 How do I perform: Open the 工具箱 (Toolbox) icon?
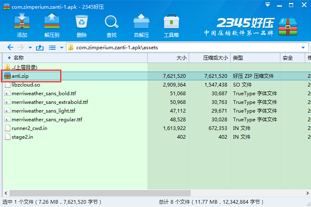pyautogui.click(x=171, y=22)
